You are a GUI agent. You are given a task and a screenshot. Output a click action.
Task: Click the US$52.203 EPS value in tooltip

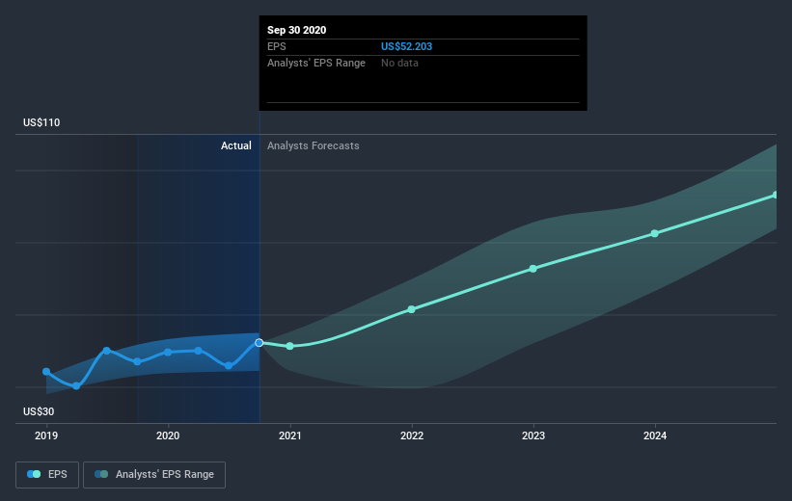coord(406,46)
